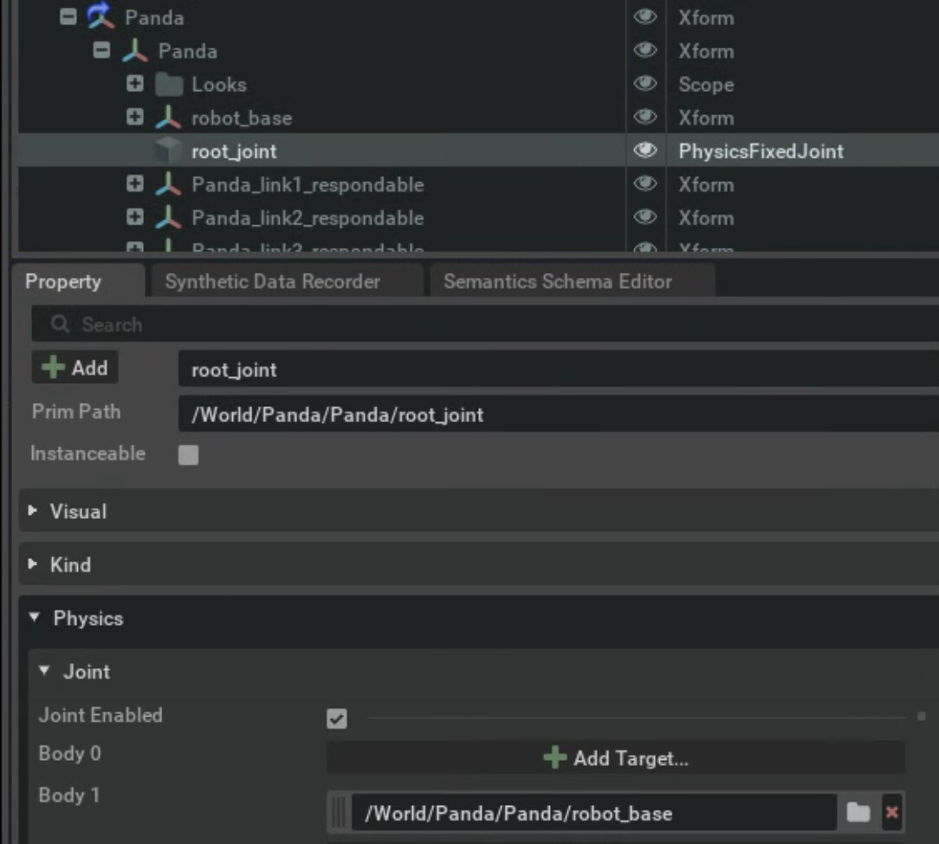Disable the Joint Enabled checkbox

tap(336, 719)
